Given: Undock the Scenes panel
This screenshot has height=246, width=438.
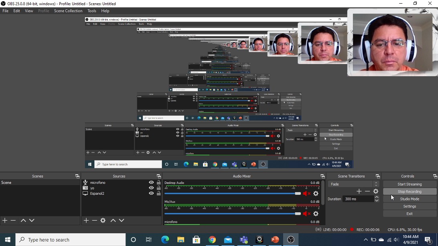Looking at the screenshot, I should click(77, 176).
